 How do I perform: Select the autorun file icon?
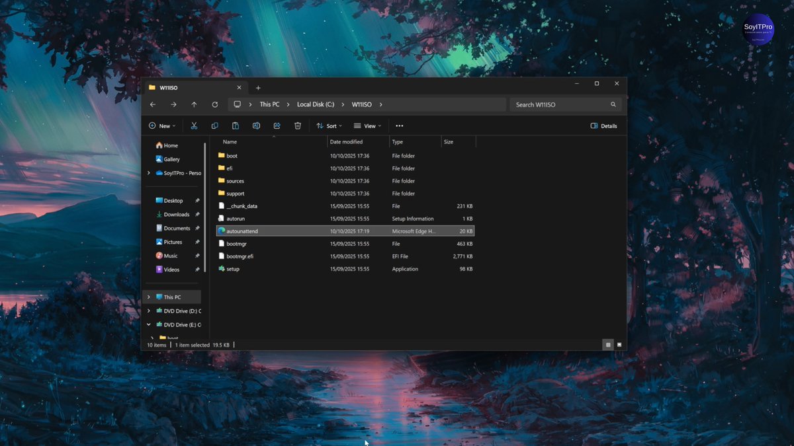point(222,218)
